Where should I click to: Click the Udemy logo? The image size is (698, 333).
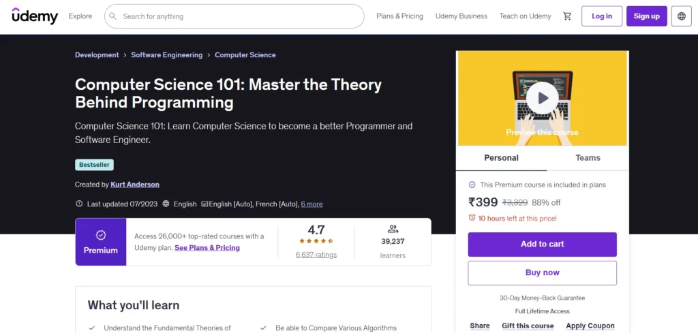pyautogui.click(x=35, y=16)
